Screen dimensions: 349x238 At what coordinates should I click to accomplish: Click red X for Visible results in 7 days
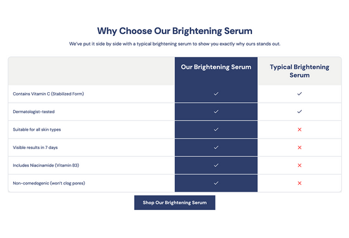[299, 148]
